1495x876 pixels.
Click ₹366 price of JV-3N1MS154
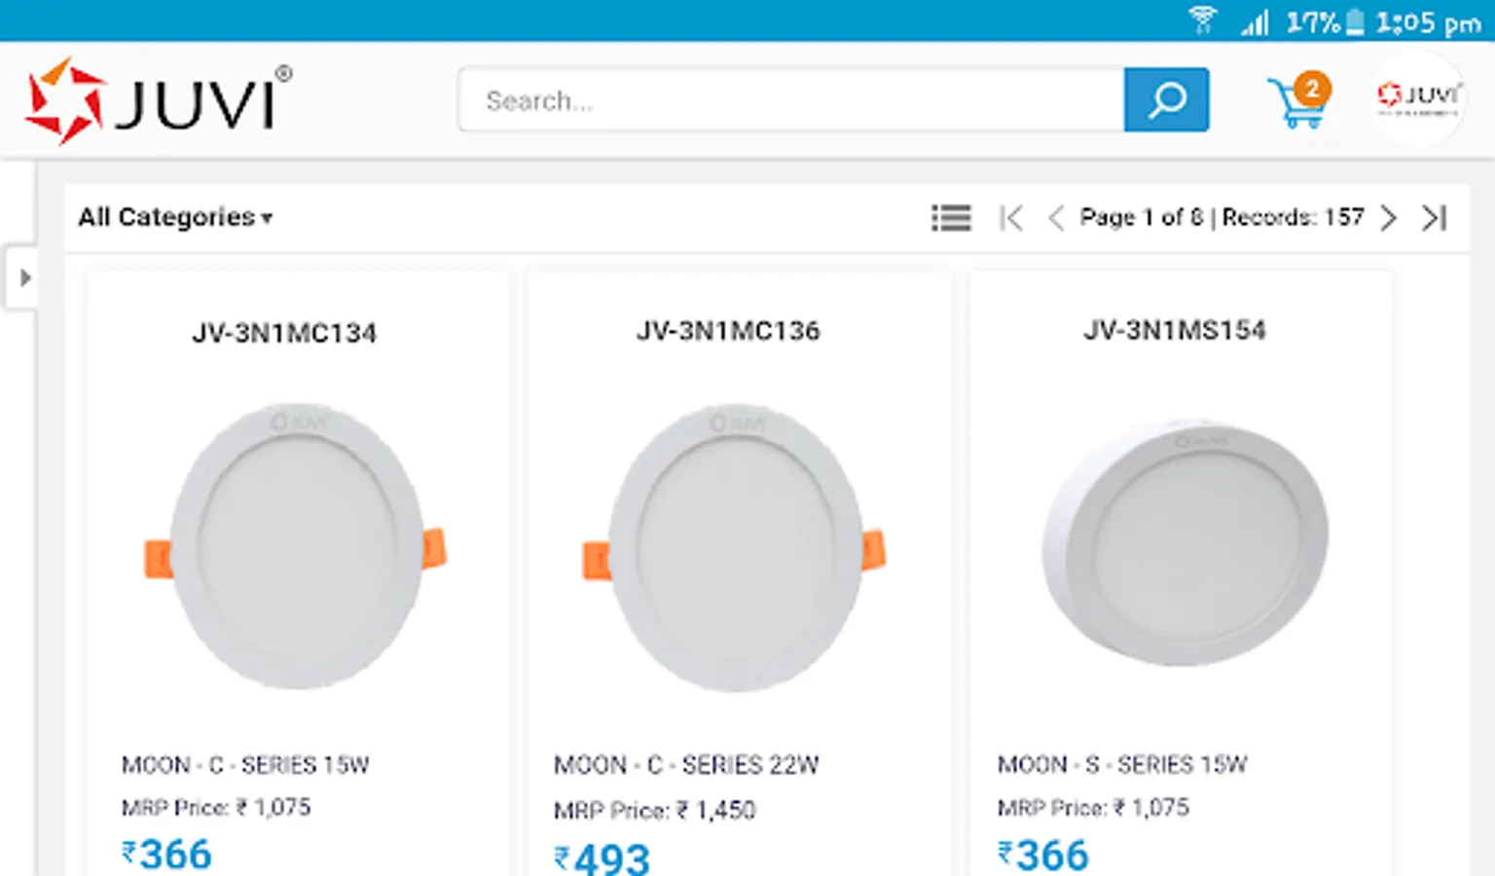(1042, 855)
